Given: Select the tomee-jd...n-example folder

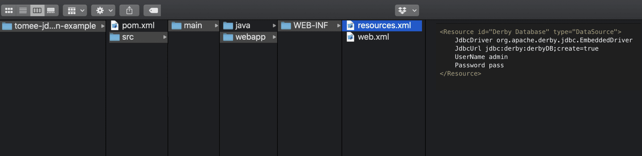Looking at the screenshot, I should [x=53, y=26].
